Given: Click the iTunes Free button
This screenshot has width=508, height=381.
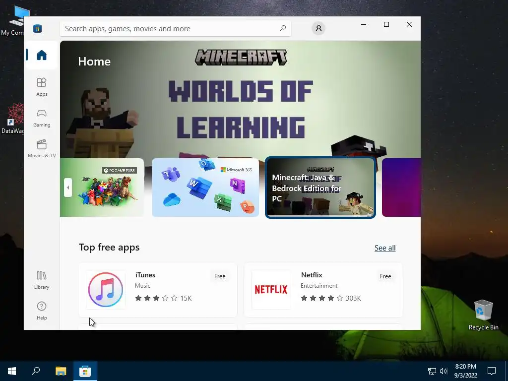Looking at the screenshot, I should 220,276.
